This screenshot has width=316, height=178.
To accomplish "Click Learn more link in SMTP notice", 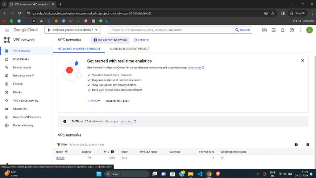I will pyautogui.click(x=128, y=121).
